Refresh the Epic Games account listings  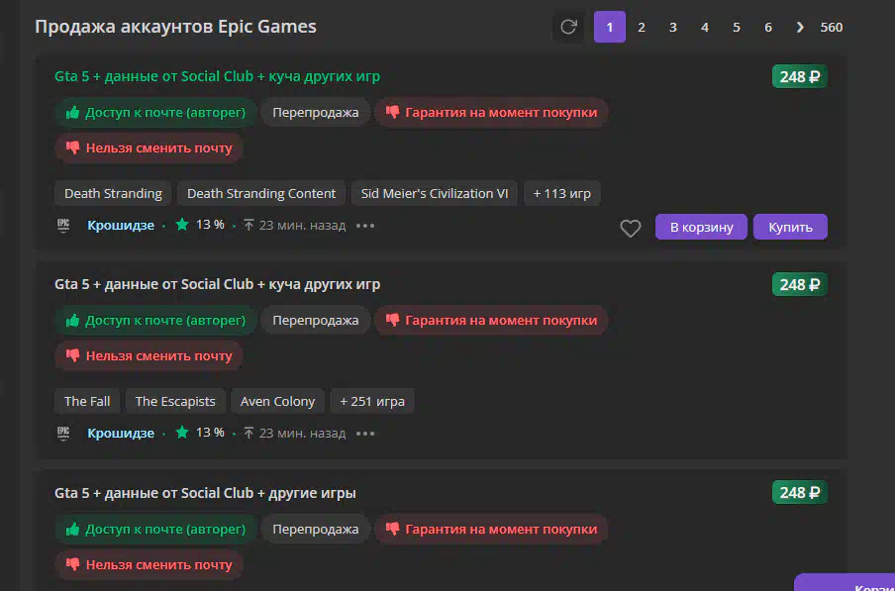[568, 27]
